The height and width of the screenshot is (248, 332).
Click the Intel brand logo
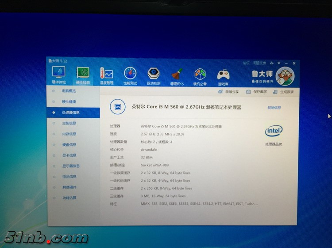(274, 131)
